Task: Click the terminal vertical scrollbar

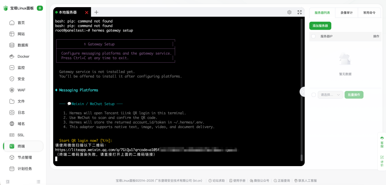Action: (x=302, y=90)
